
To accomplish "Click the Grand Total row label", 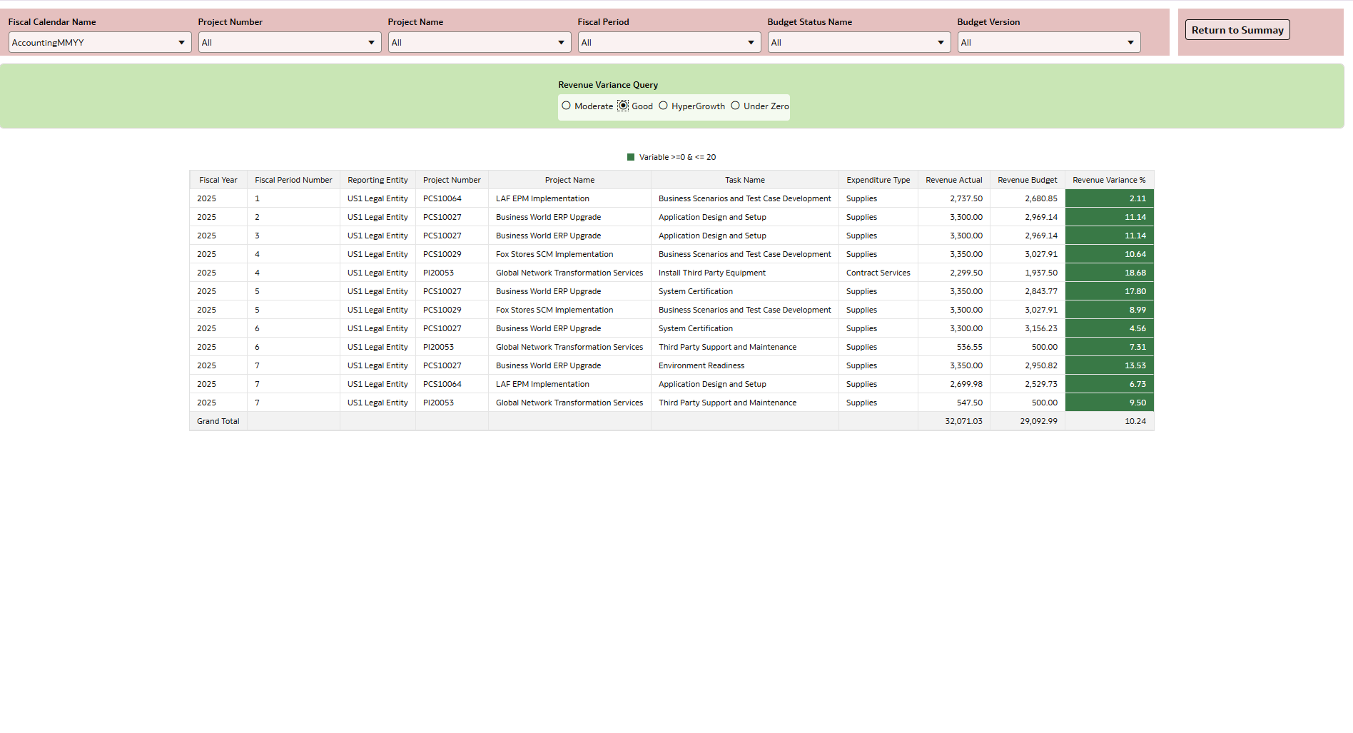I will point(218,421).
